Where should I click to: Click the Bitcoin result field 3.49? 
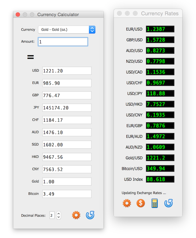(x=67, y=194)
